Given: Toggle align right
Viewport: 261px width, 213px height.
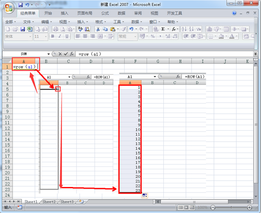Looking at the screenshot, I should pos(92,36).
